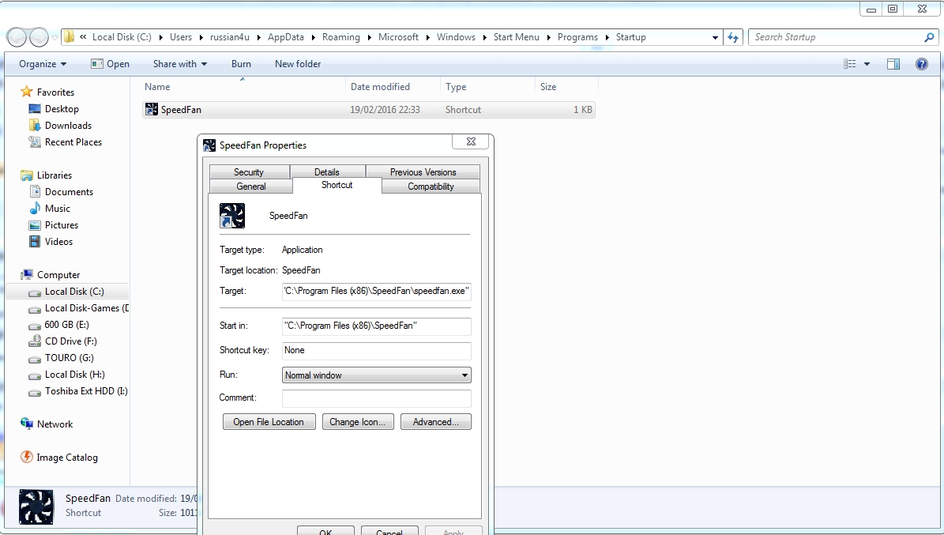Viewport: 944px width, 535px height.
Task: Sort by the Name column header
Action: [243, 87]
